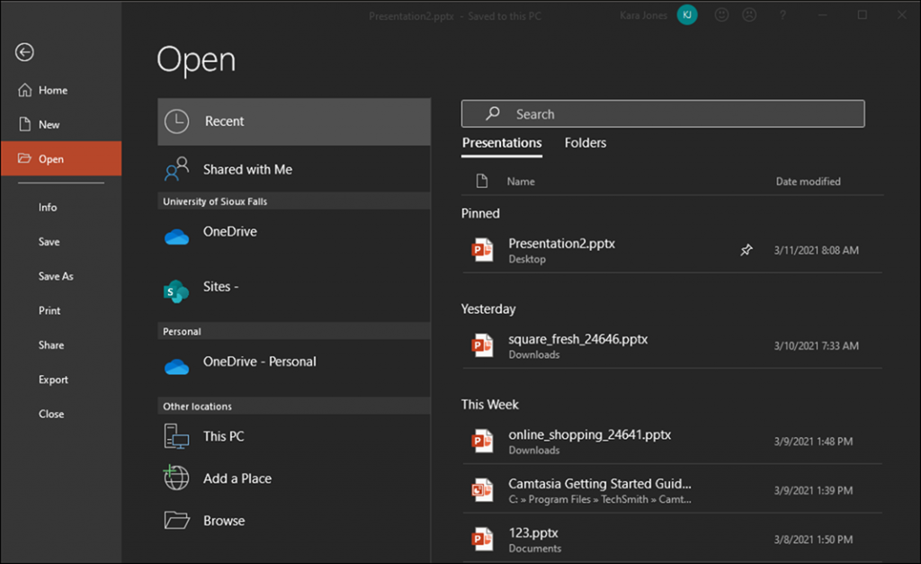The width and height of the screenshot is (921, 564).
Task: Click the University OneDrive cloud icon
Action: click(177, 237)
